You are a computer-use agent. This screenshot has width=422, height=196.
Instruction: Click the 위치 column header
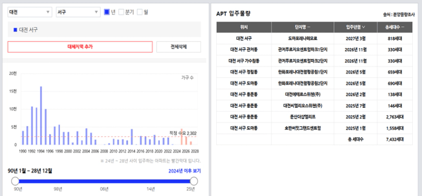click(x=244, y=27)
